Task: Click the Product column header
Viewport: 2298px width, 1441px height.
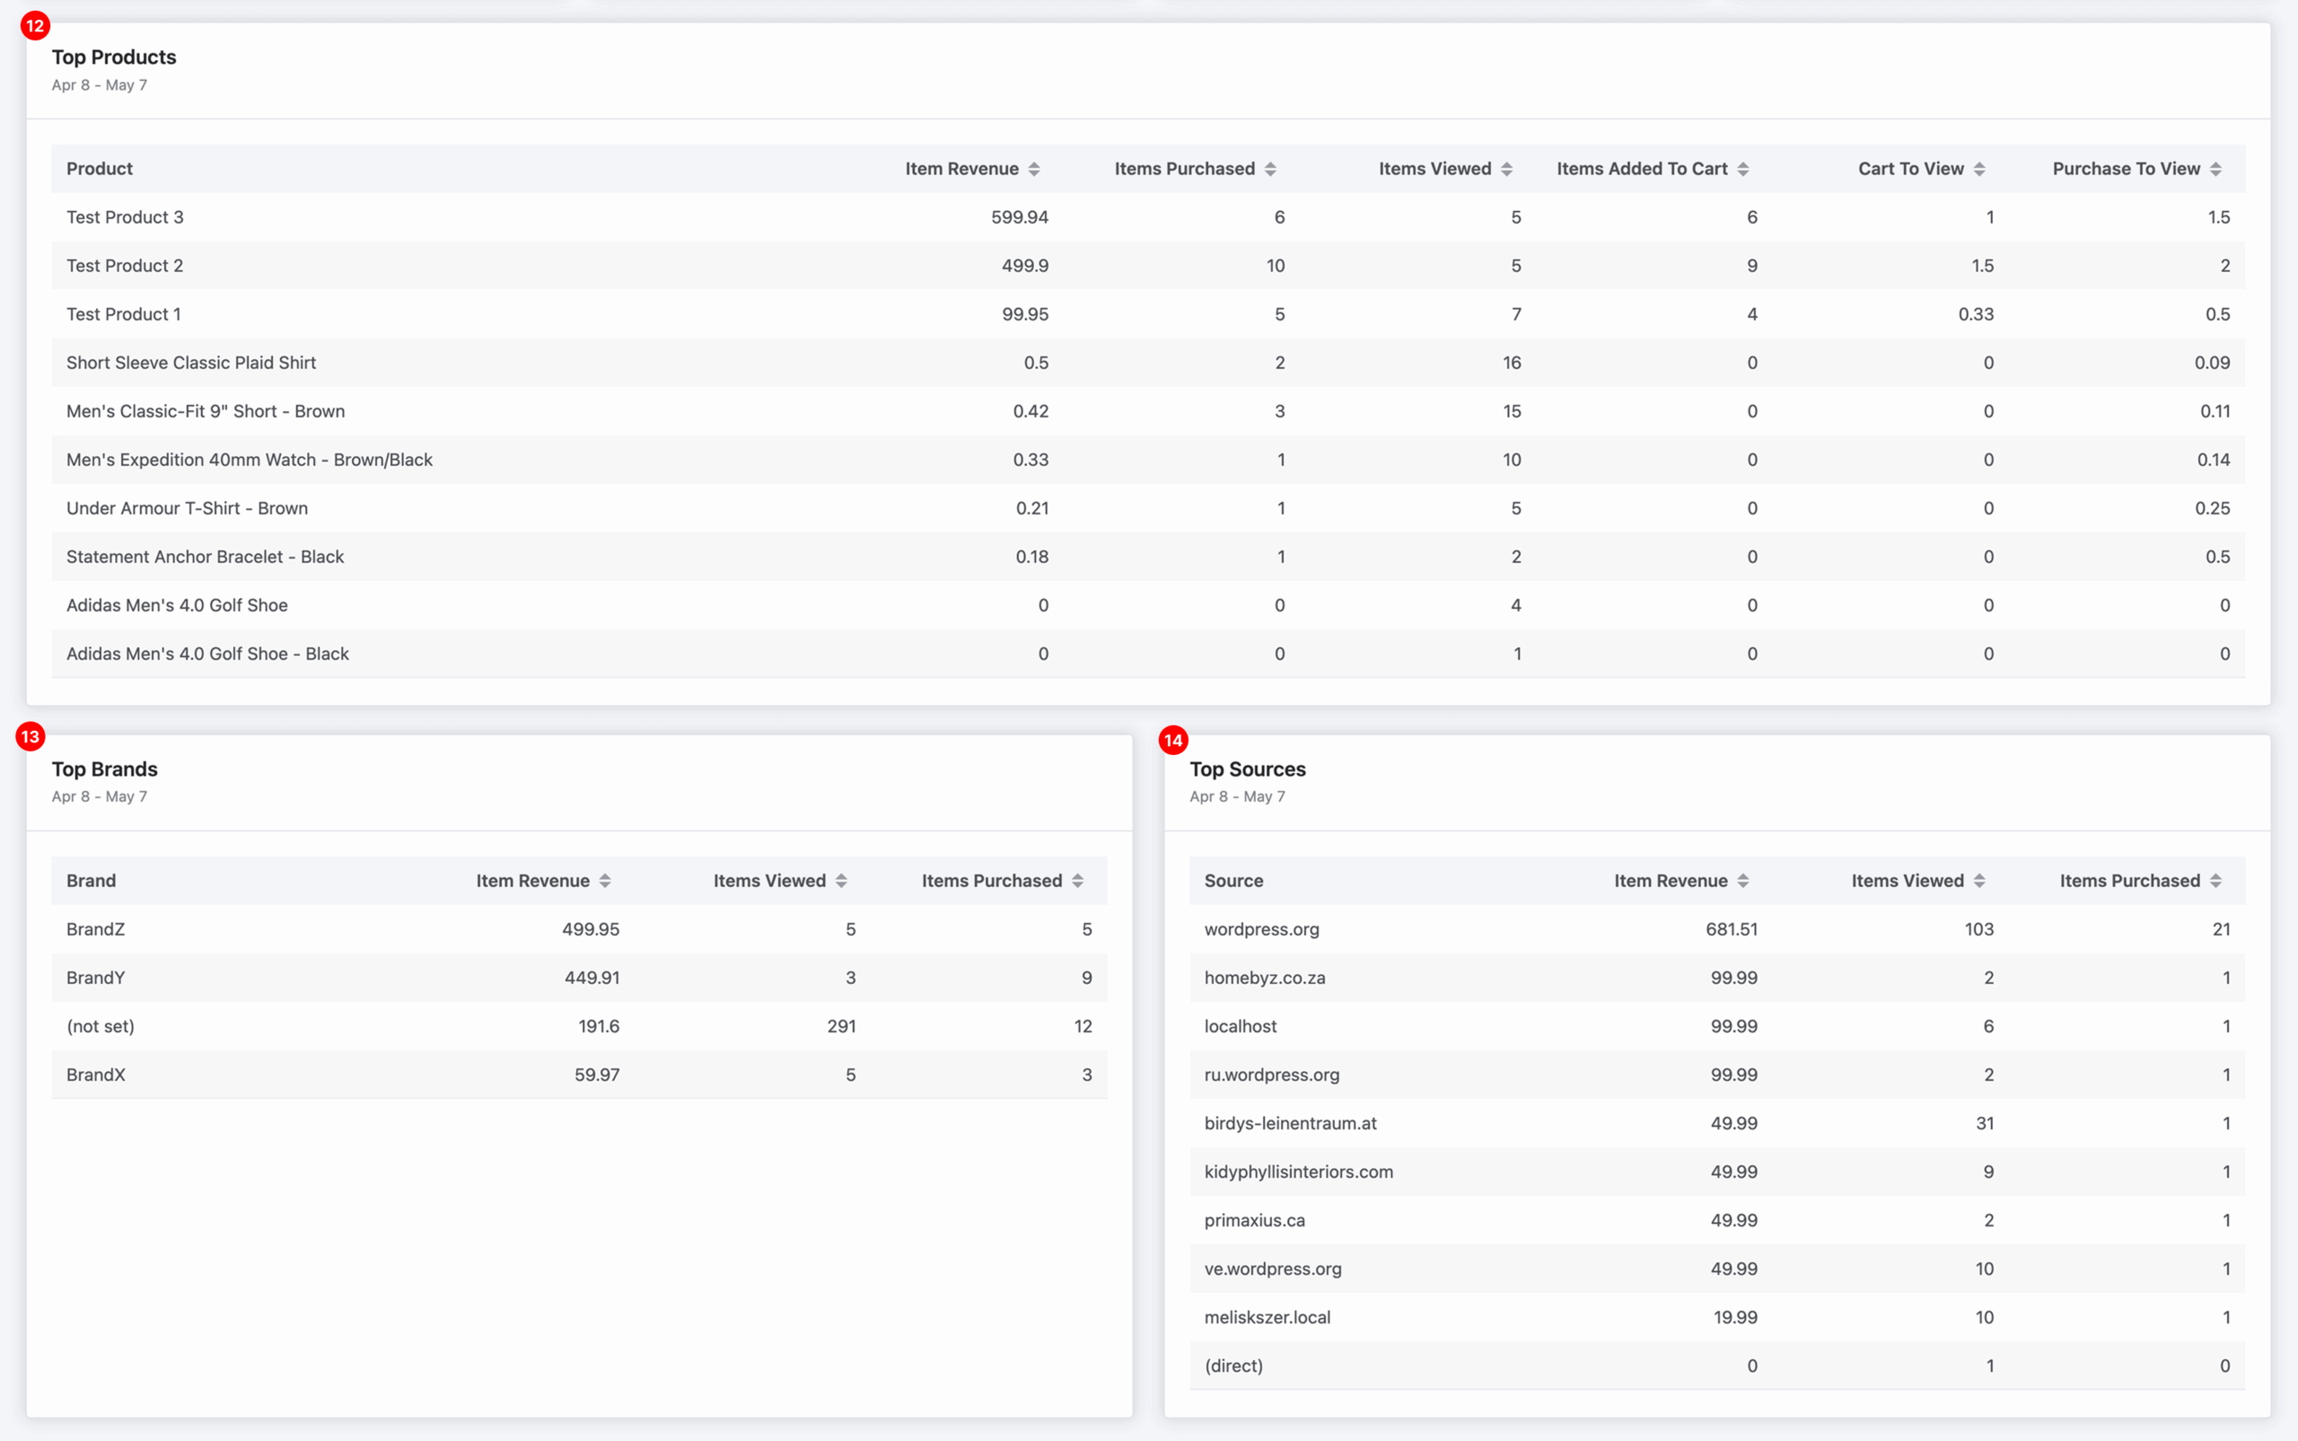Action: pyautogui.click(x=99, y=168)
